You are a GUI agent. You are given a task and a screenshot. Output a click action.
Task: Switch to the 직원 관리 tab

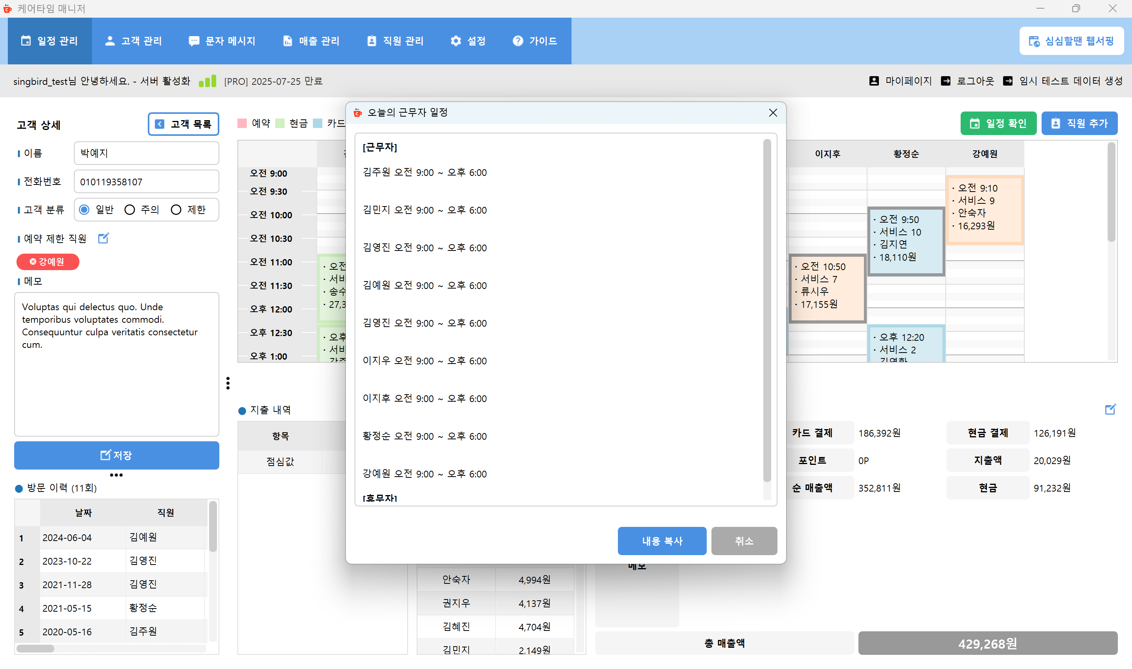click(395, 41)
